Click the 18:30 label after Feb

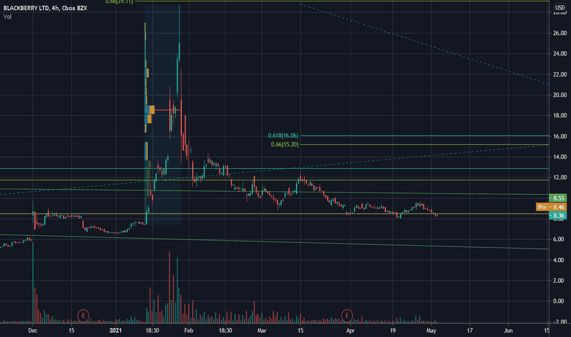225,331
